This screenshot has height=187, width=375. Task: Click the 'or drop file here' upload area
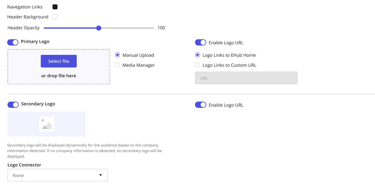pos(59,76)
